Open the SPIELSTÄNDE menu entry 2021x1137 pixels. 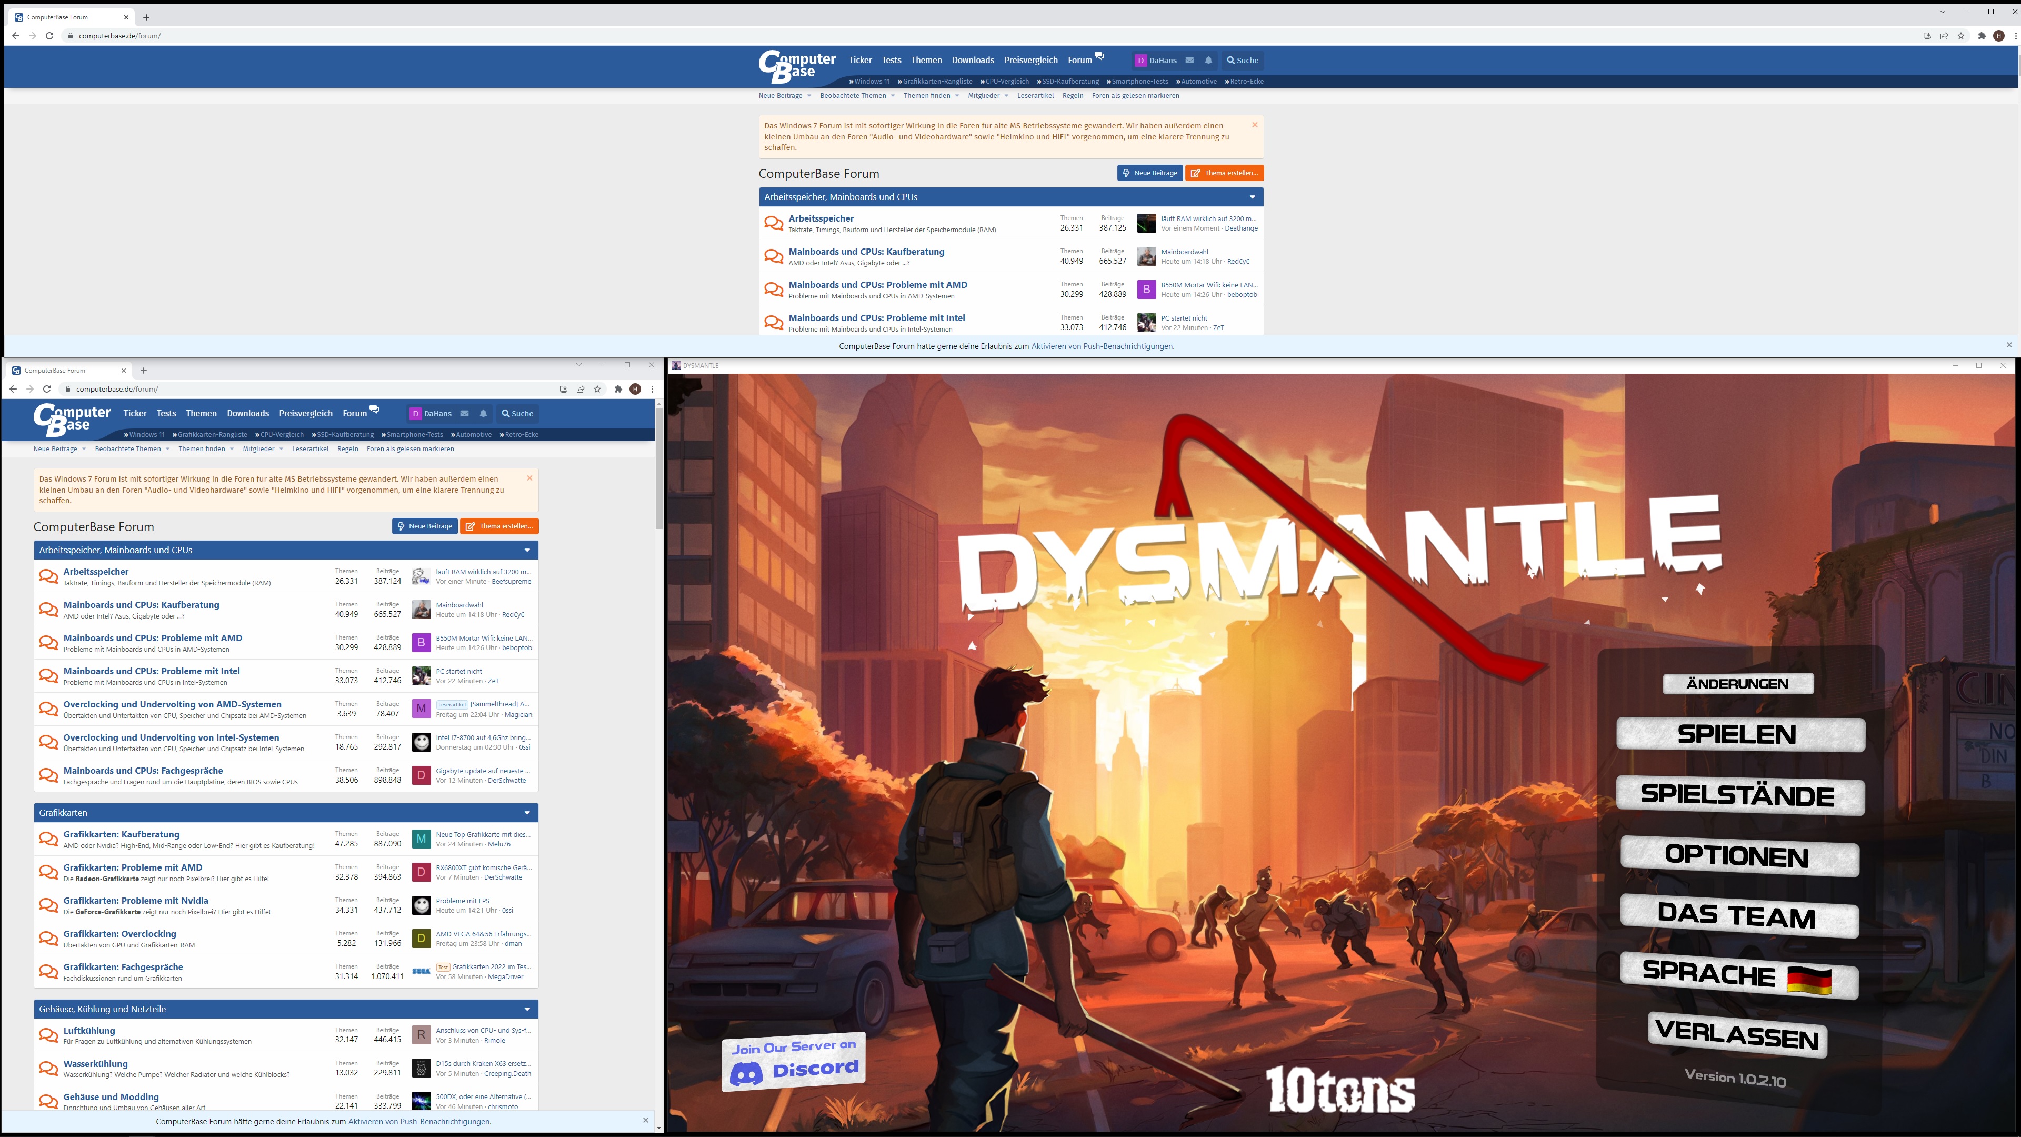pyautogui.click(x=1737, y=795)
